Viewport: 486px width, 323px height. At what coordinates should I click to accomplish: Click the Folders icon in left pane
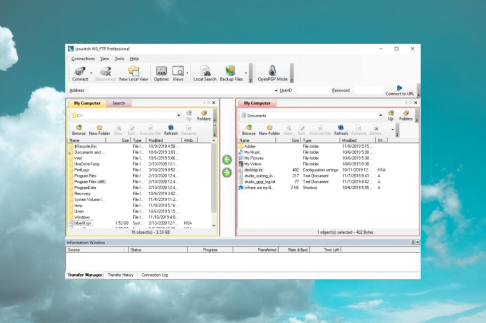coord(204,116)
